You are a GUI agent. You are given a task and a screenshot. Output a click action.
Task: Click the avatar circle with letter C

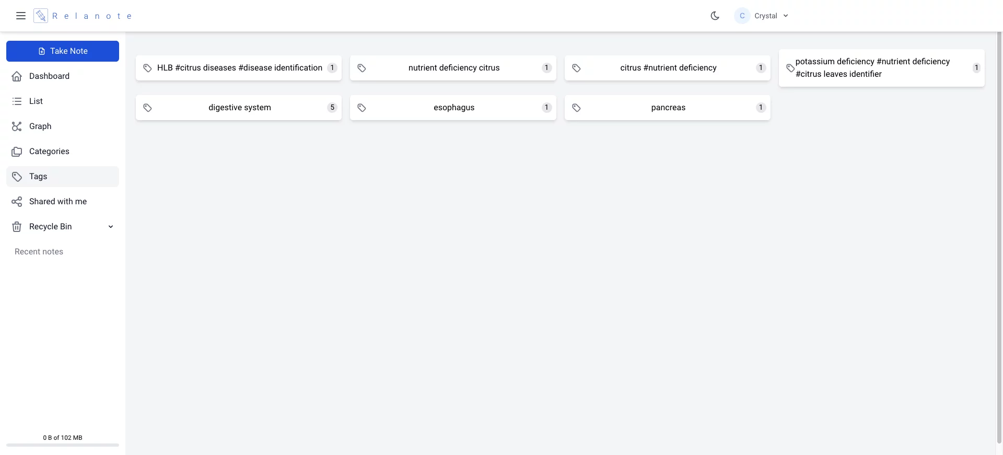click(742, 16)
